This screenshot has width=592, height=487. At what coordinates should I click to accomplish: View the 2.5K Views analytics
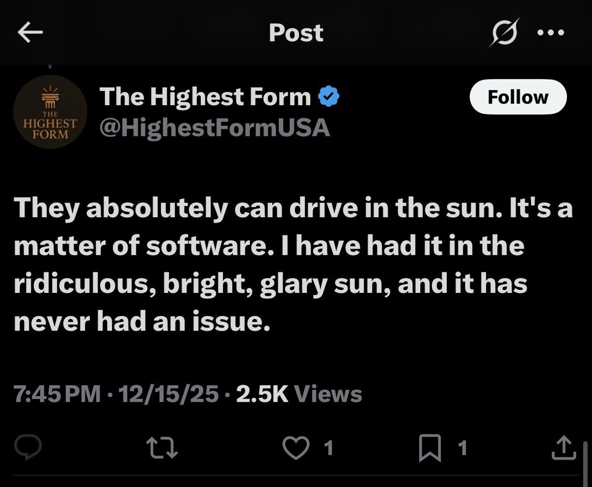pos(298,394)
